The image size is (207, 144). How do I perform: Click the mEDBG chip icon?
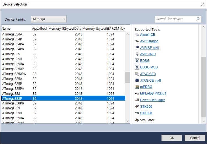(x=137, y=87)
